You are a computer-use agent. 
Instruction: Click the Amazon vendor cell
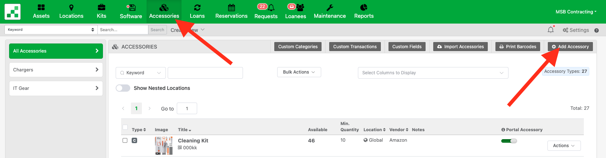pos(398,140)
